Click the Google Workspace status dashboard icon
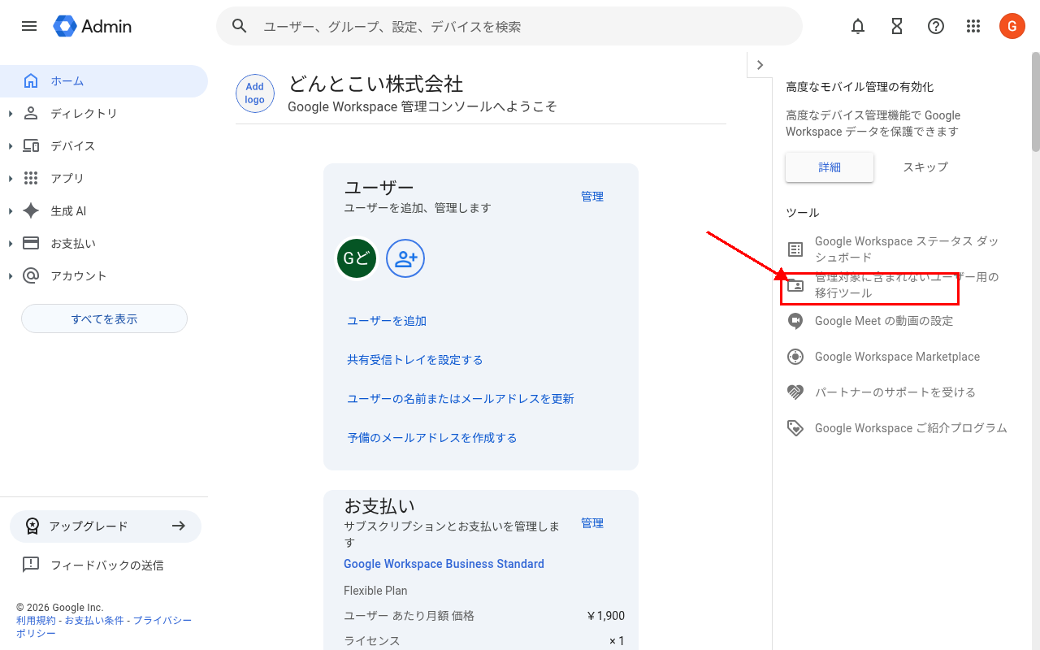The height and width of the screenshot is (650, 1040). tap(795, 249)
